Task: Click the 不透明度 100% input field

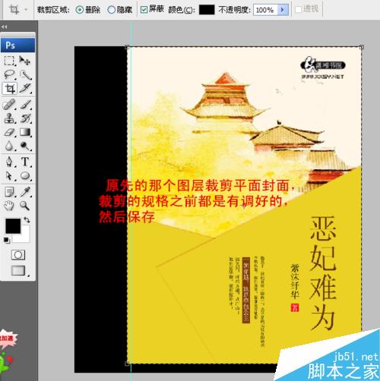Action: [265, 10]
